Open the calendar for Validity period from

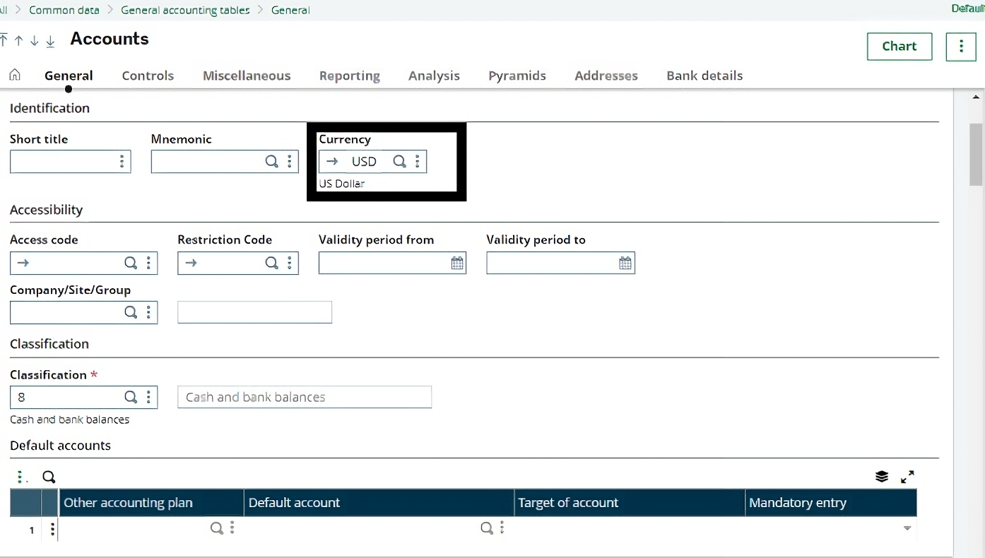[456, 263]
